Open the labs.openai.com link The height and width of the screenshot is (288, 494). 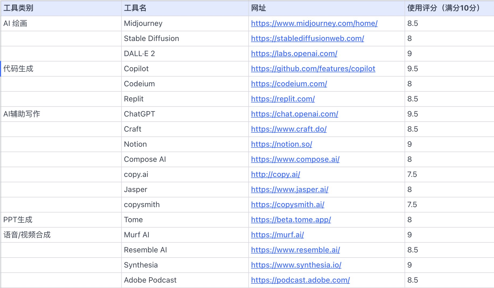point(294,54)
